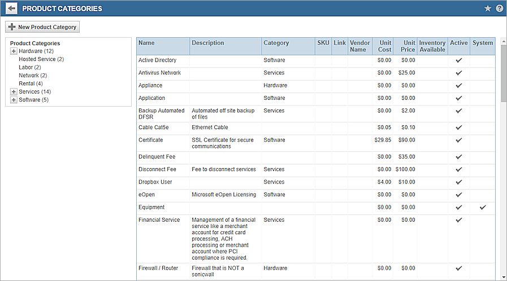Open the help question mark icon
This screenshot has width=507, height=281.
(499, 8)
